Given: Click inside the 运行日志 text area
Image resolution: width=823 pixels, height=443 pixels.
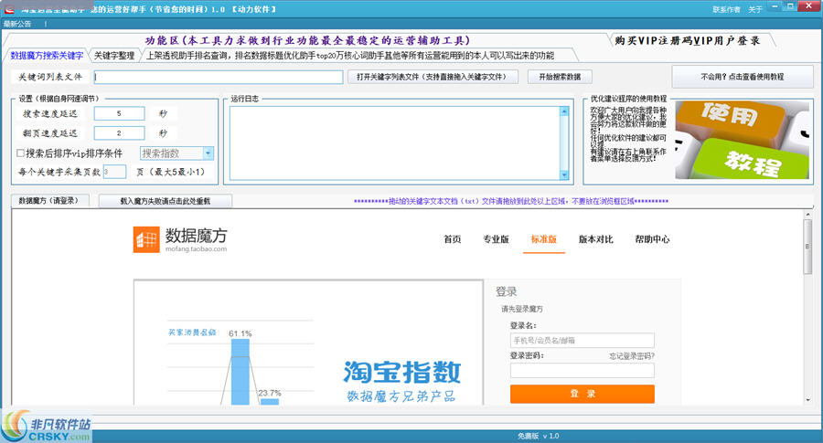Looking at the screenshot, I should click(x=395, y=143).
